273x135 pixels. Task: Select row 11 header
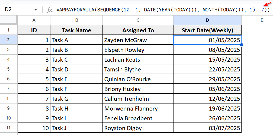pos(8,128)
